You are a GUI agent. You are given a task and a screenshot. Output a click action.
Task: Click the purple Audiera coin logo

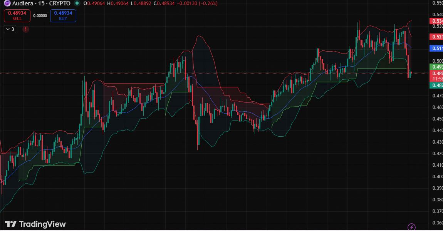(7, 3)
